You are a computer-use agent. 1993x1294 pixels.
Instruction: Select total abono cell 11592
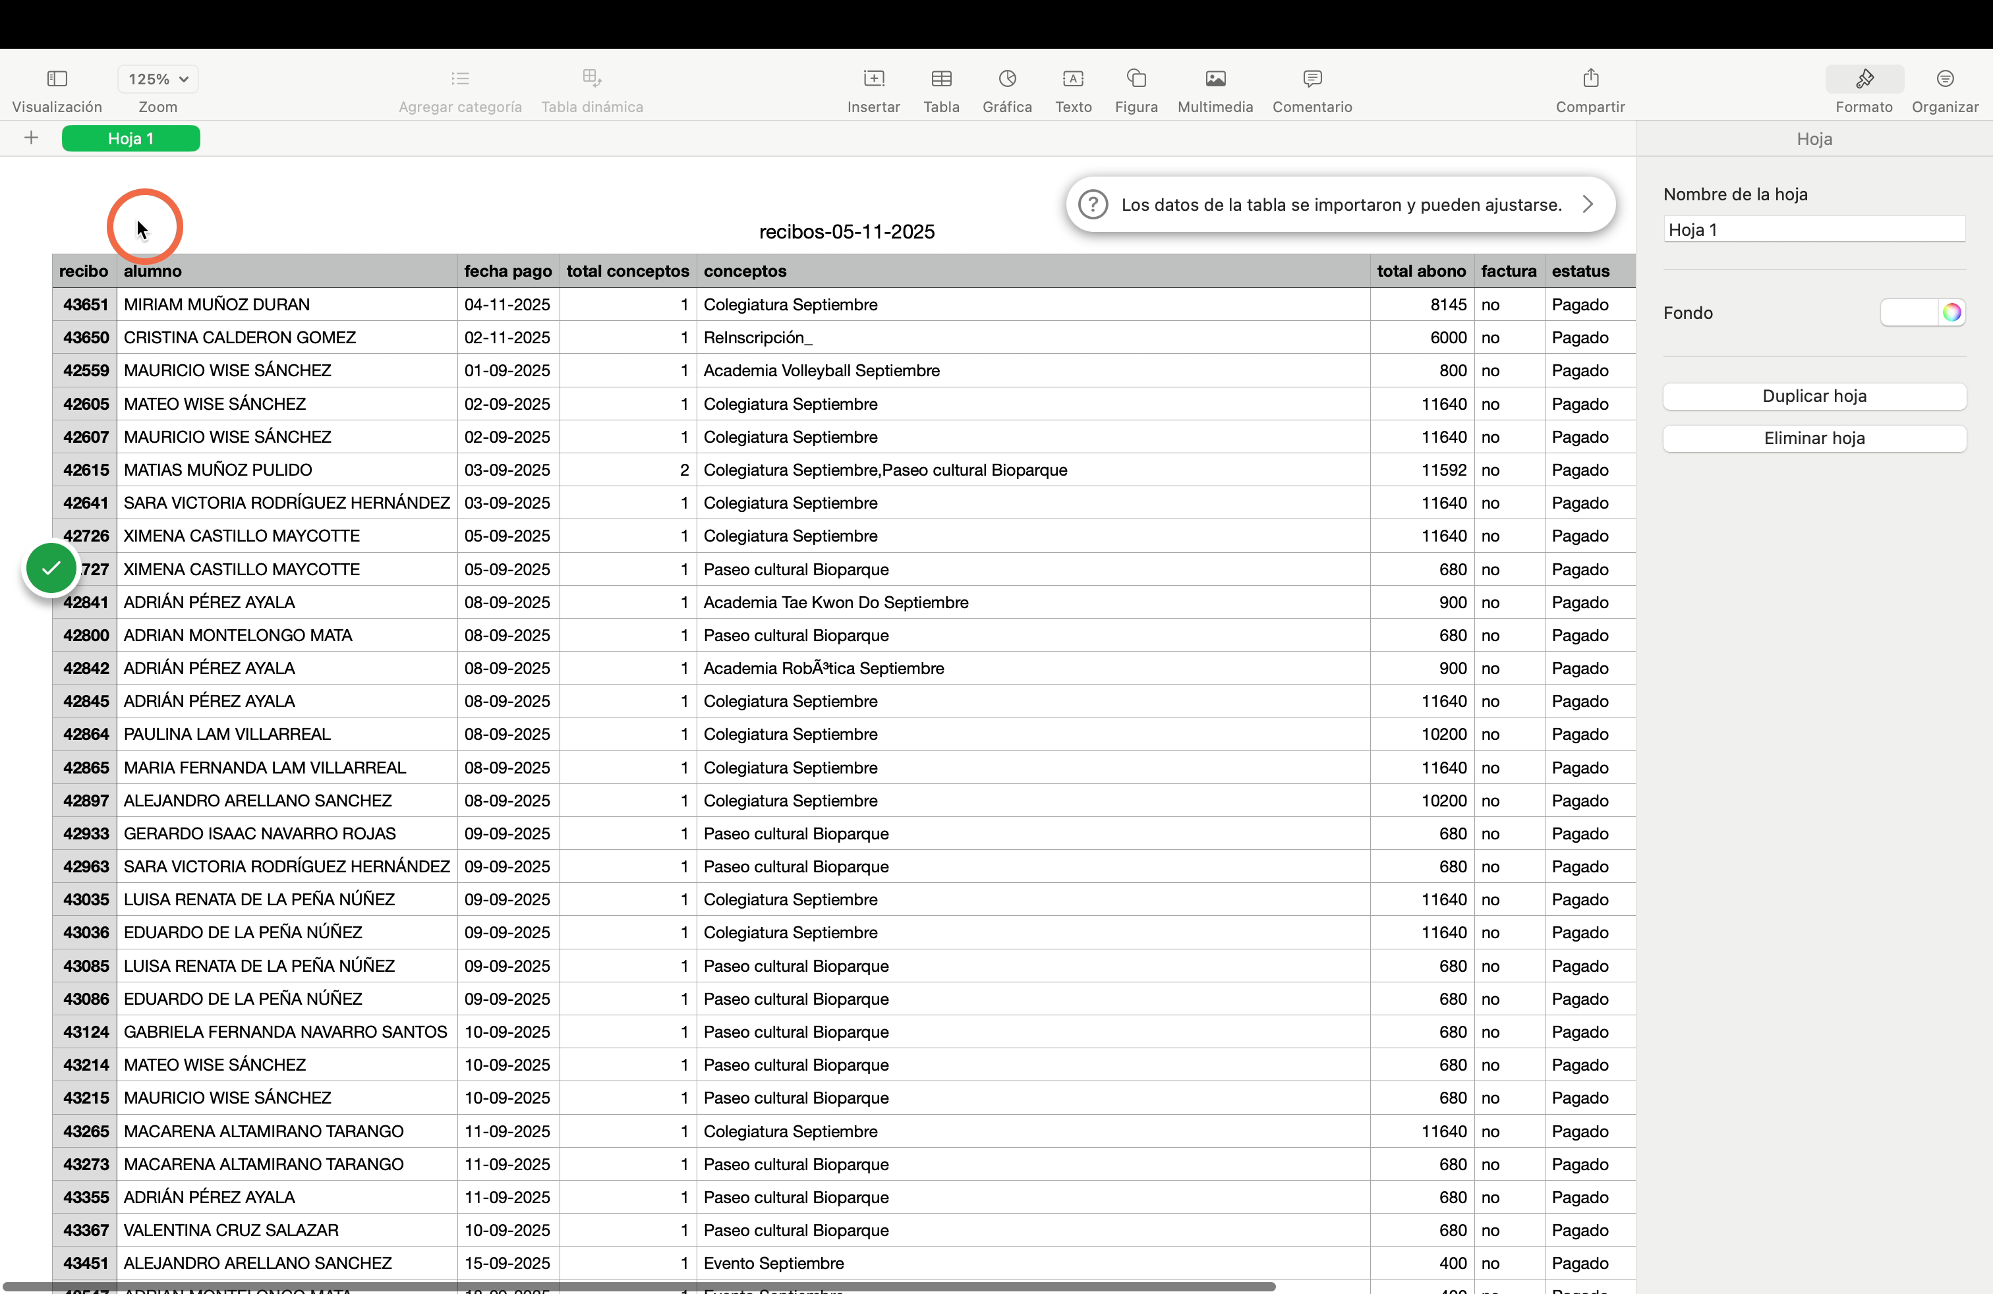coord(1422,470)
